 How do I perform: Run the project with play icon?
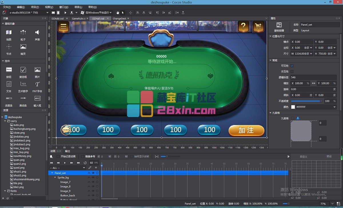click(x=65, y=13)
